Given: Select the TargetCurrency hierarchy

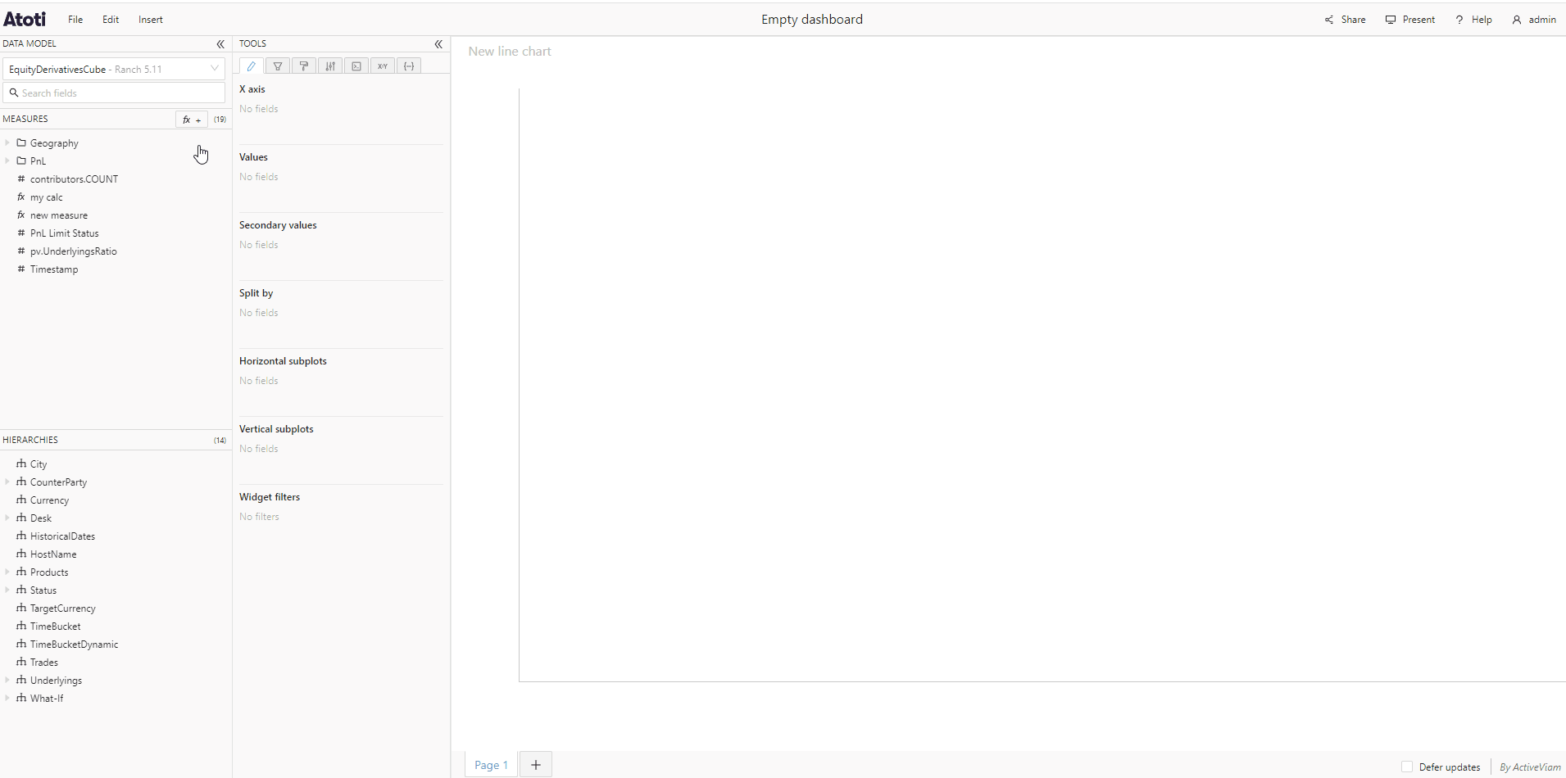Looking at the screenshot, I should click(x=63, y=608).
